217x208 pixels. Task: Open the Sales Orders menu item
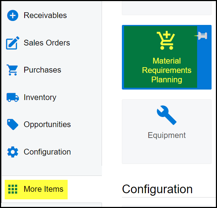click(x=47, y=43)
